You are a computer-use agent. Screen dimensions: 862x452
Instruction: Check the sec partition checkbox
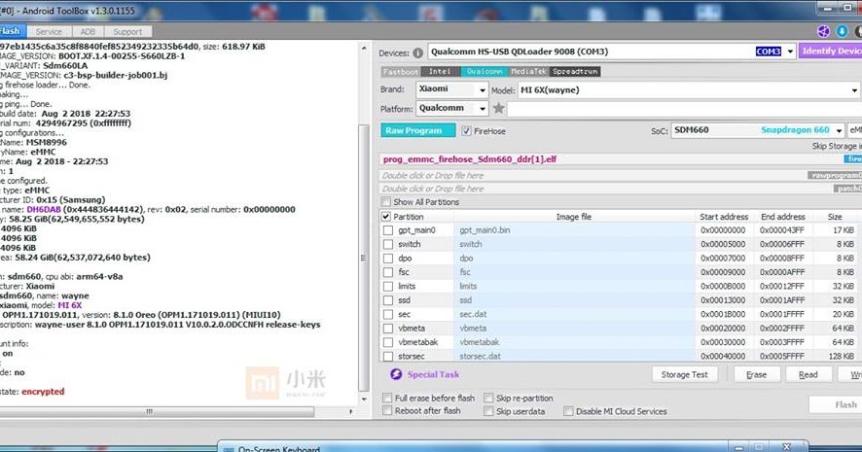(388, 314)
